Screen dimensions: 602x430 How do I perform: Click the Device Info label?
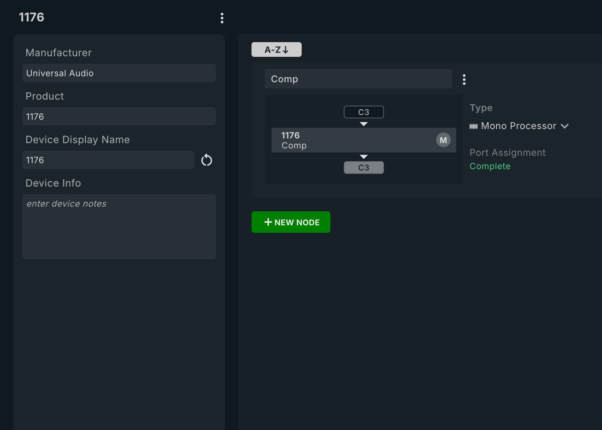tap(53, 183)
